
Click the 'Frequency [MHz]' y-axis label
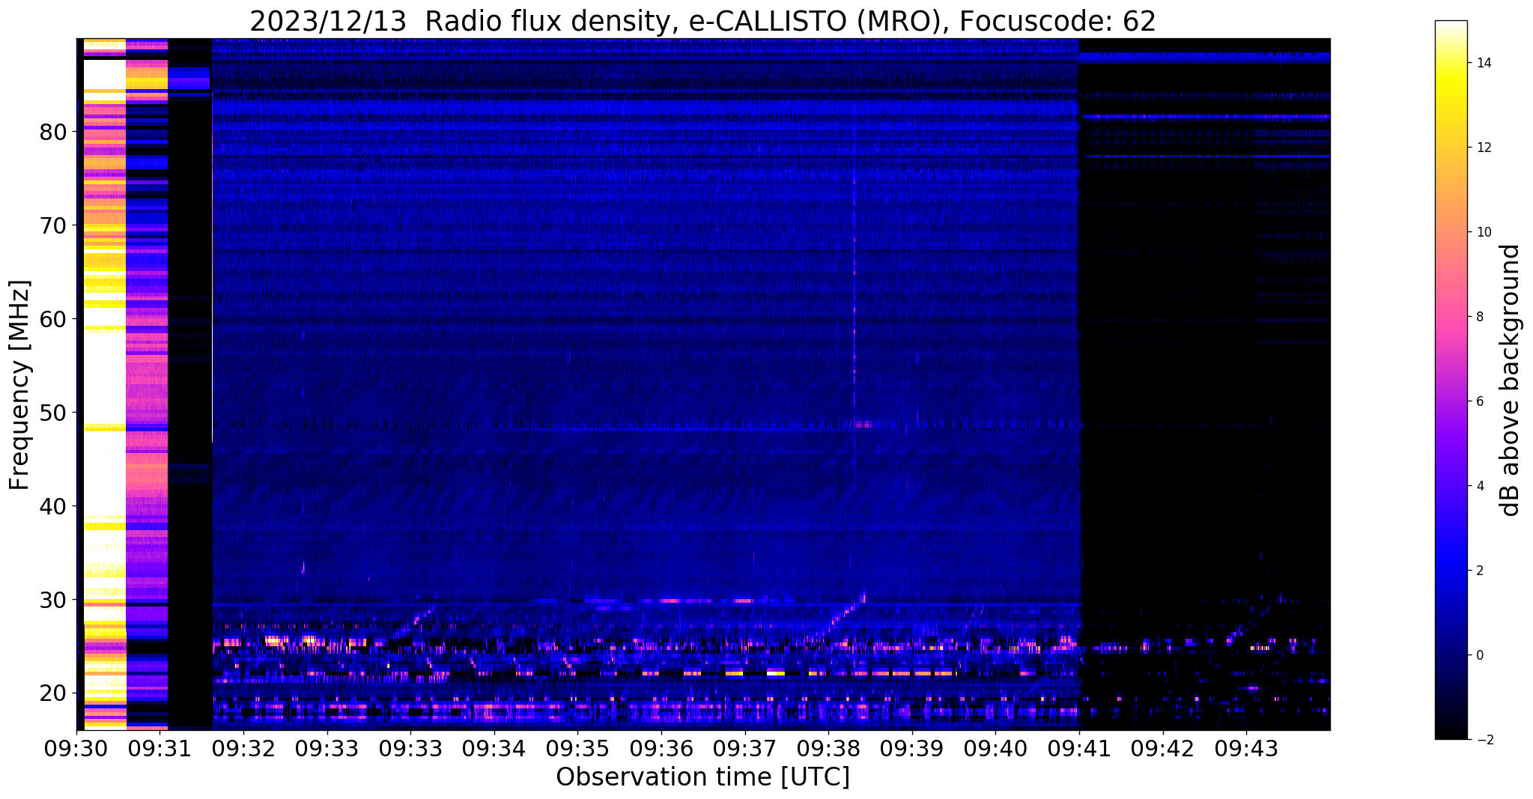[x=19, y=385]
